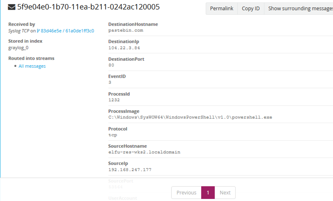Click the powershell.exe ProcessImage path
The height and width of the screenshot is (201, 333).
click(x=190, y=117)
